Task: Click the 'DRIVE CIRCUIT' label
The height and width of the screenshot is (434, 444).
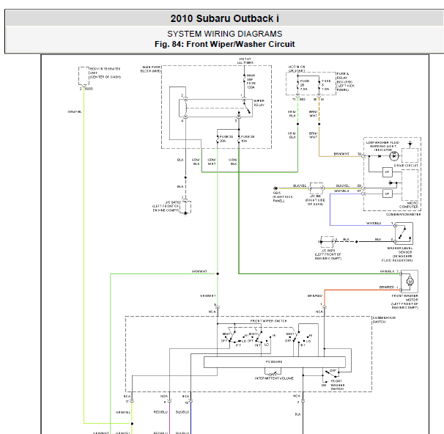Action: pyautogui.click(x=406, y=166)
